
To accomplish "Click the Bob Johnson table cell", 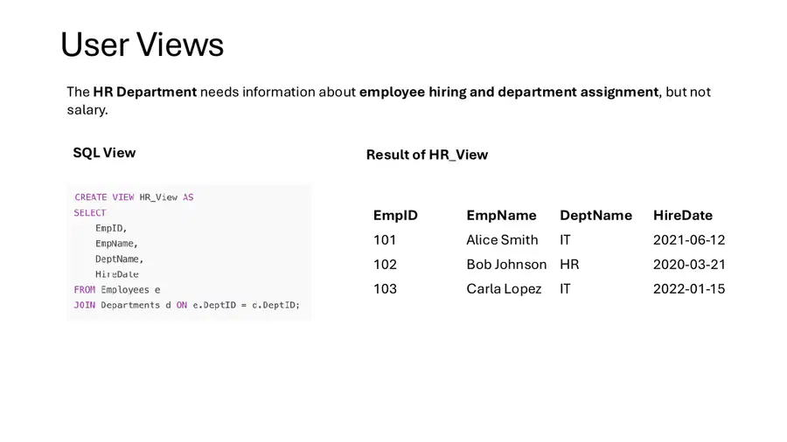I will coord(506,265).
